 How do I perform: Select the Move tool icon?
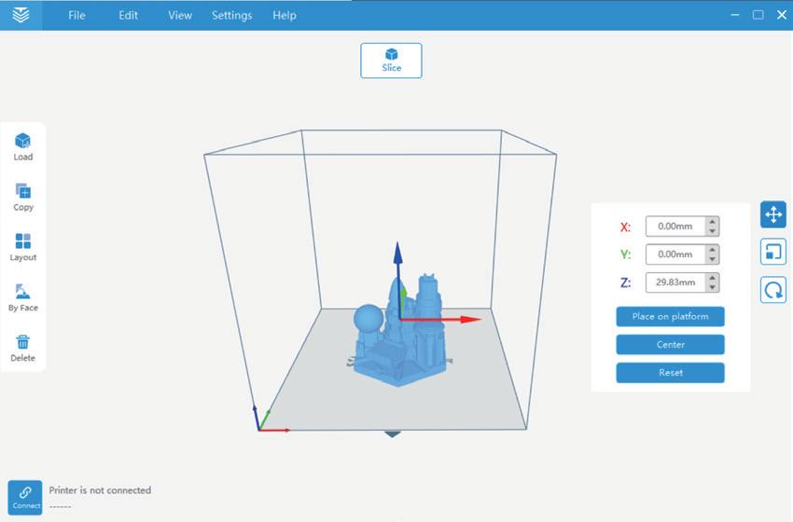coord(772,214)
